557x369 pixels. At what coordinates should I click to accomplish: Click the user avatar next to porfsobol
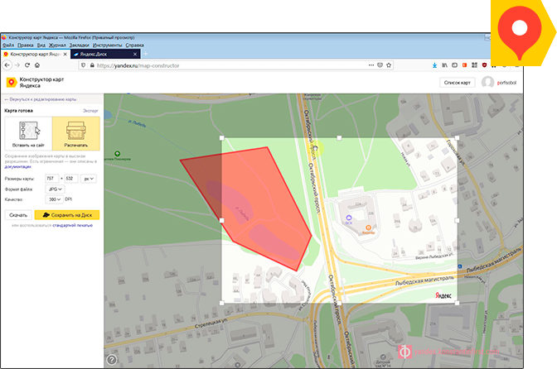487,82
